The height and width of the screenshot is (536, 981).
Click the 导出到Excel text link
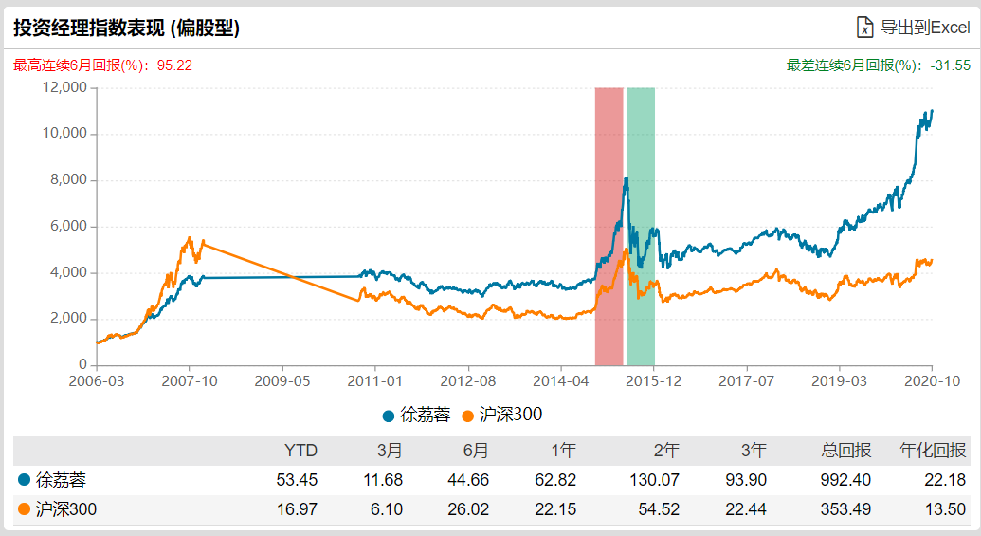925,28
